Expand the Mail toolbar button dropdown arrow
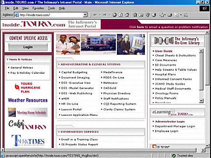Screen dimensions: 211x158 tap(165, 15)
